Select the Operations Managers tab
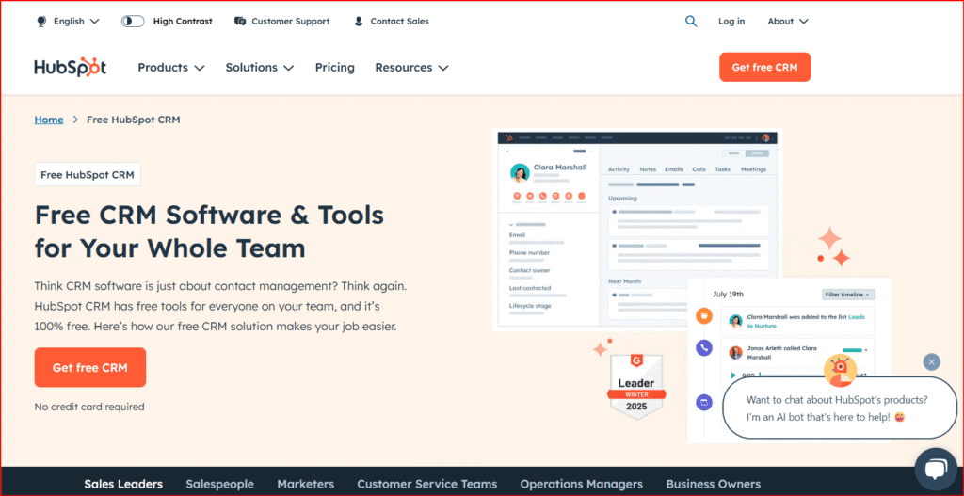Viewport: 964px width, 496px height. 582,484
